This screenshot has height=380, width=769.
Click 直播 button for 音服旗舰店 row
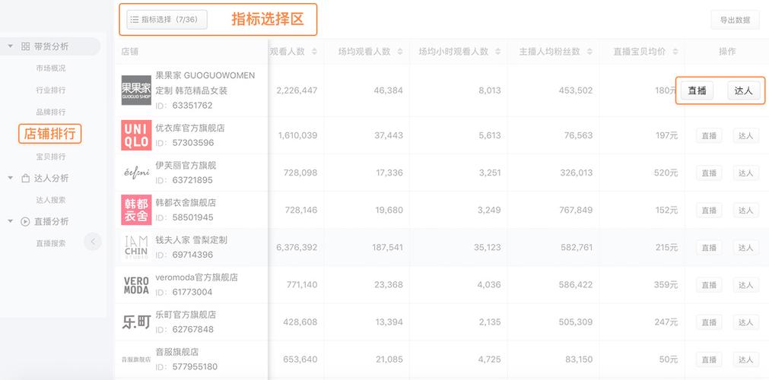[709, 359]
